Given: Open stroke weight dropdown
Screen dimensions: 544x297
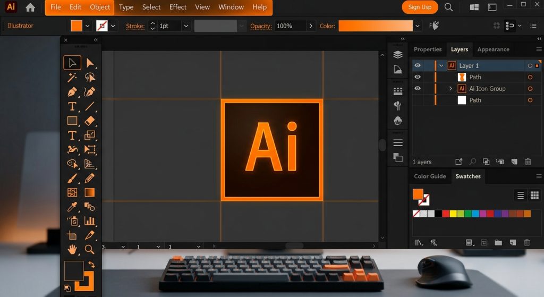Looking at the screenshot, I should tap(186, 26).
